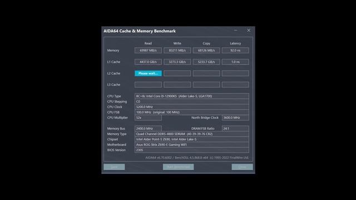Viewport: 356px width, 200px height.
Task: Click the empty L3 Cache Write field
Action: click(177, 84)
